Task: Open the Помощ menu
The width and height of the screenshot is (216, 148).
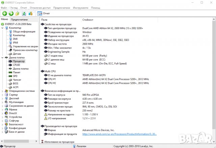Action: click(x=96, y=7)
